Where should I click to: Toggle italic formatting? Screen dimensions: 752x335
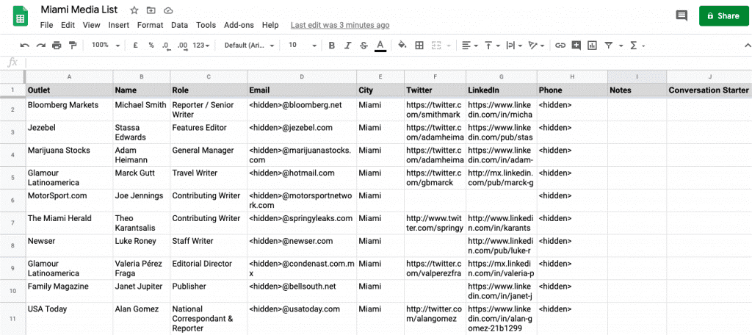point(348,46)
